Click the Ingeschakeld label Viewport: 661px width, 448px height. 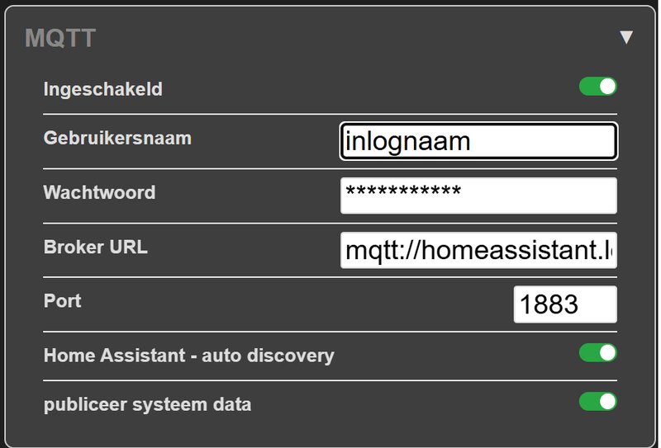pos(102,89)
